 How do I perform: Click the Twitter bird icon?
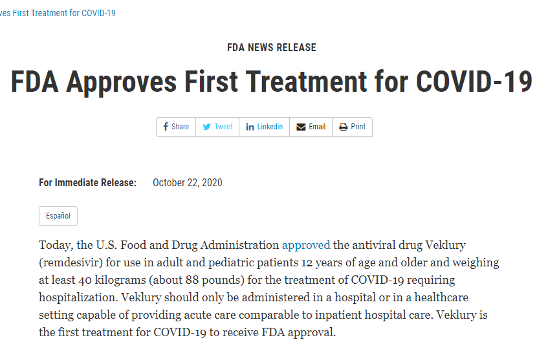(x=207, y=127)
